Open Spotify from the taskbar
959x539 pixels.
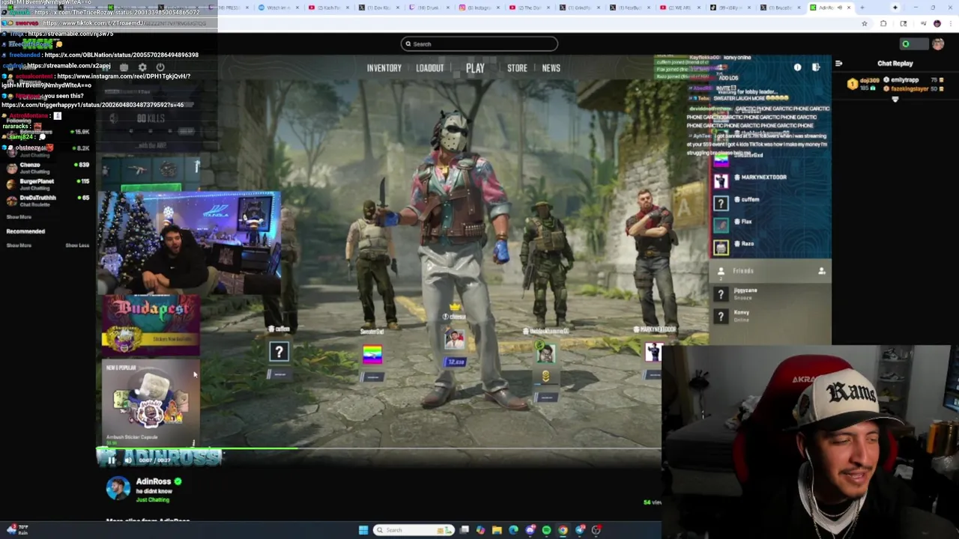click(547, 530)
